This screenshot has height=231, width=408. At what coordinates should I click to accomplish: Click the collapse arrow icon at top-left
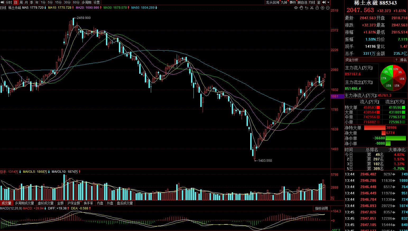pyautogui.click(x=2, y=2)
